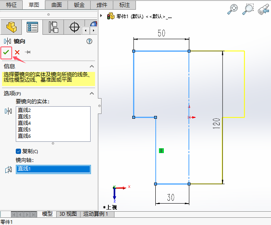The width and height of the screenshot is (271, 225).
Task: Click the Previous View icon
Action: click(x=263, y=9)
